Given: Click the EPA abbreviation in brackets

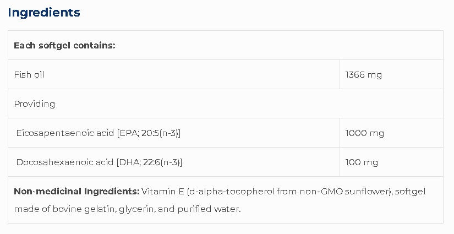Looking at the screenshot, I should (128, 133).
